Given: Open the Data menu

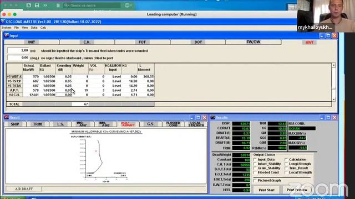Looking at the screenshot, I should click(34, 28).
